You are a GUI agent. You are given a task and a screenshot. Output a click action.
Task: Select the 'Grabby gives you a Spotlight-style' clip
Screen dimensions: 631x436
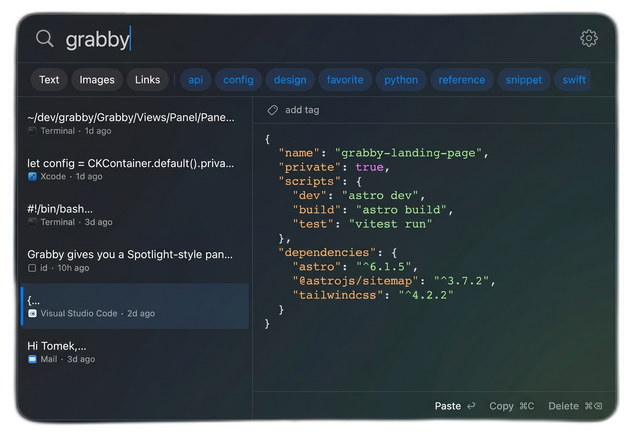pos(135,260)
